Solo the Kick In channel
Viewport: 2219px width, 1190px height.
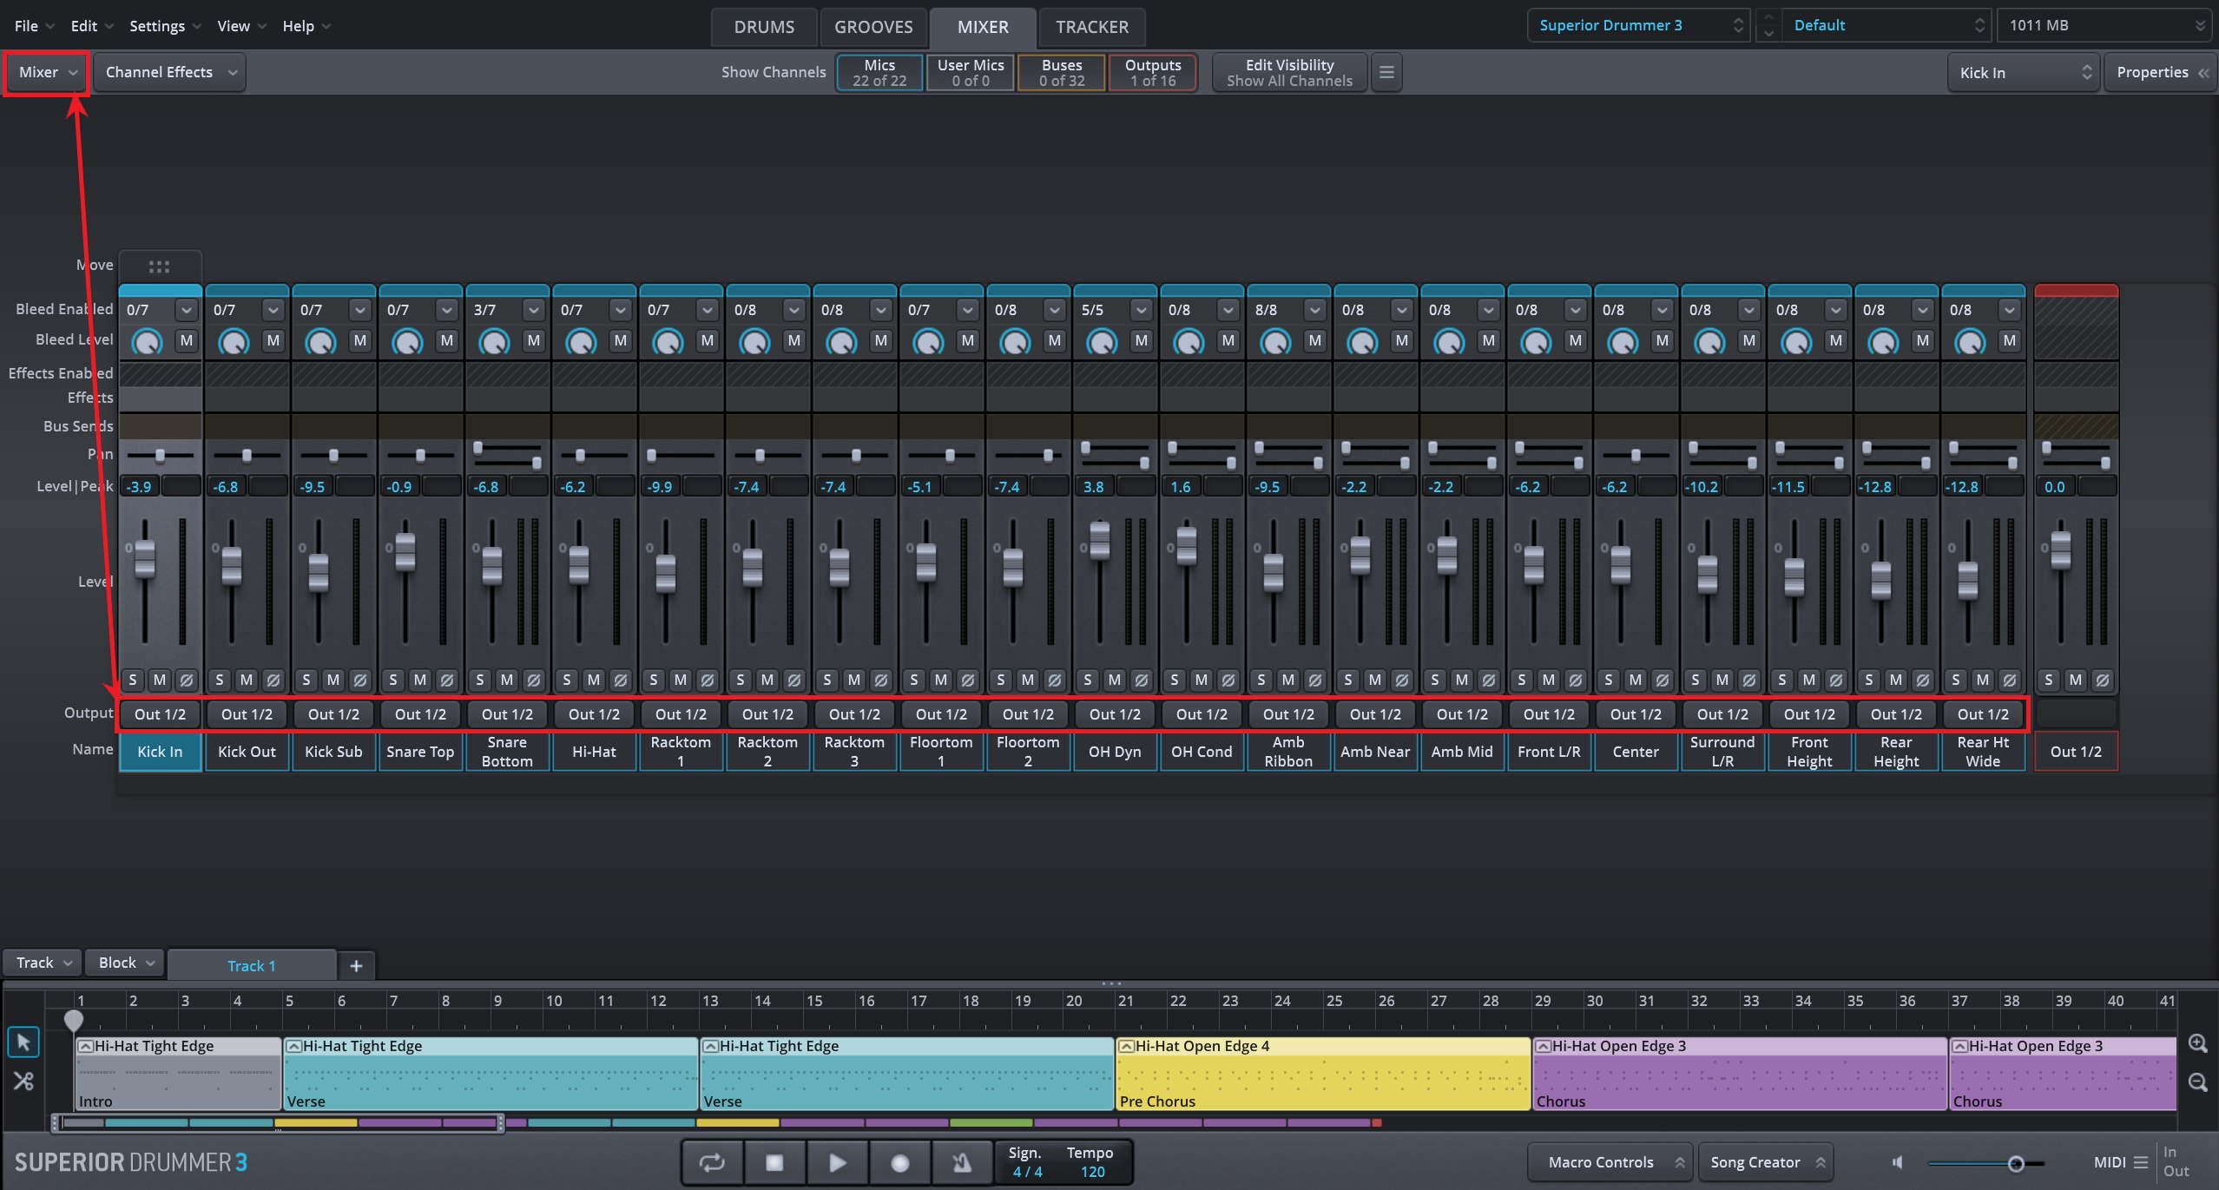pos(133,680)
